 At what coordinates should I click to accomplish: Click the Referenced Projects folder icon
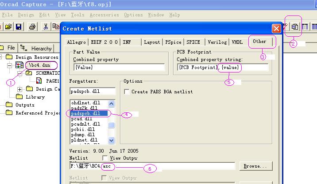pyautogui.click(x=9, y=112)
